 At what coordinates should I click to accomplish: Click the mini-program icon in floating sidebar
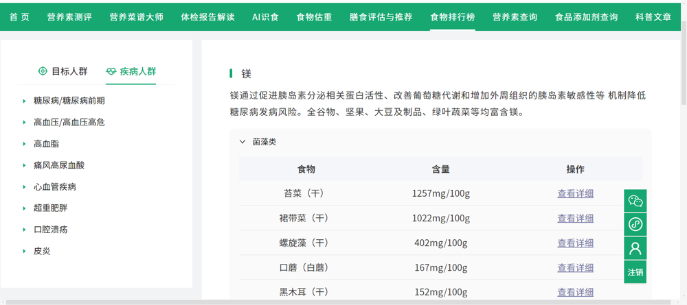(x=635, y=224)
